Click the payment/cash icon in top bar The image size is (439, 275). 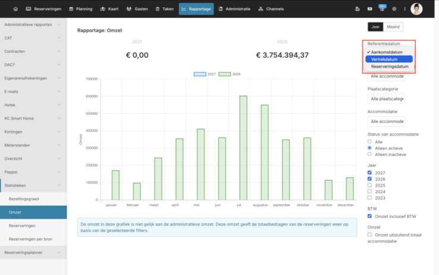(x=370, y=9)
